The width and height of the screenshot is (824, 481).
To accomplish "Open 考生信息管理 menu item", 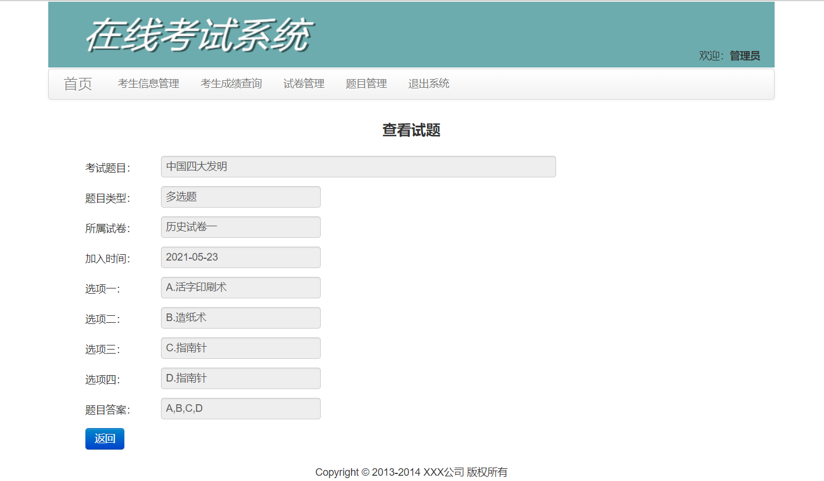I will coord(148,84).
